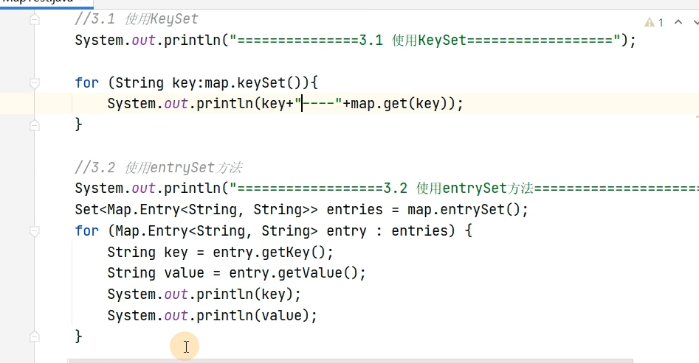Click closing fold marker of keySet loop

pyautogui.click(x=34, y=124)
